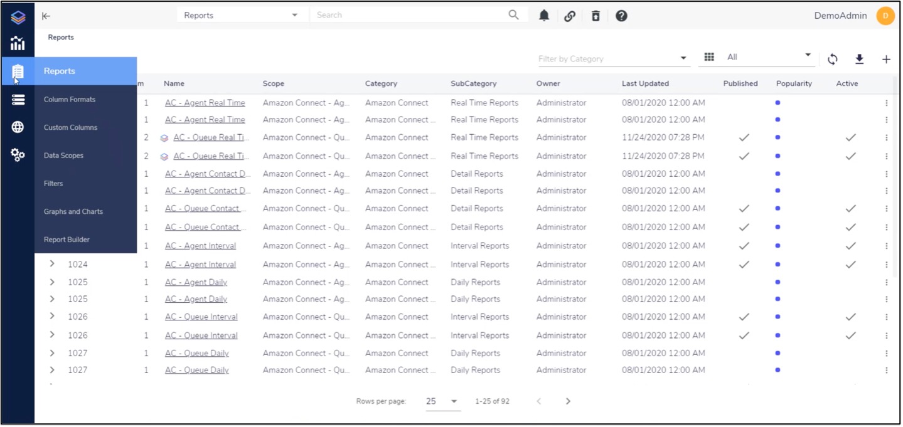Screen dimensions: 903x427
Task: Sort by the Last Updated column header
Action: coord(645,83)
